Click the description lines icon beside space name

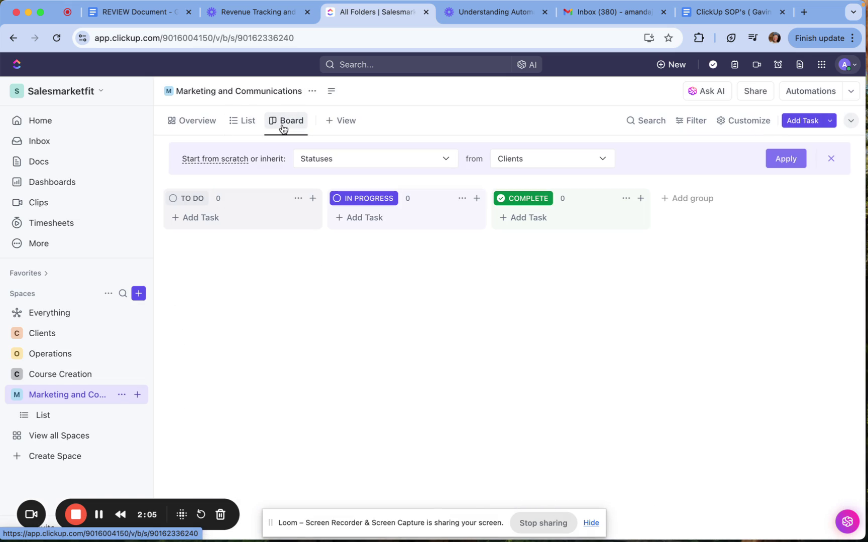(x=331, y=91)
